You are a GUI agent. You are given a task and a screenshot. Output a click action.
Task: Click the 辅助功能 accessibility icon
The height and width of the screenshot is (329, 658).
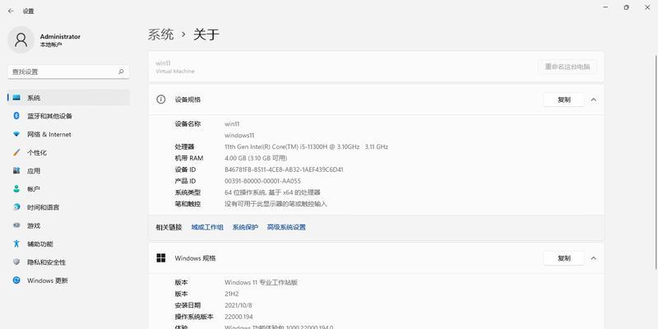16,243
